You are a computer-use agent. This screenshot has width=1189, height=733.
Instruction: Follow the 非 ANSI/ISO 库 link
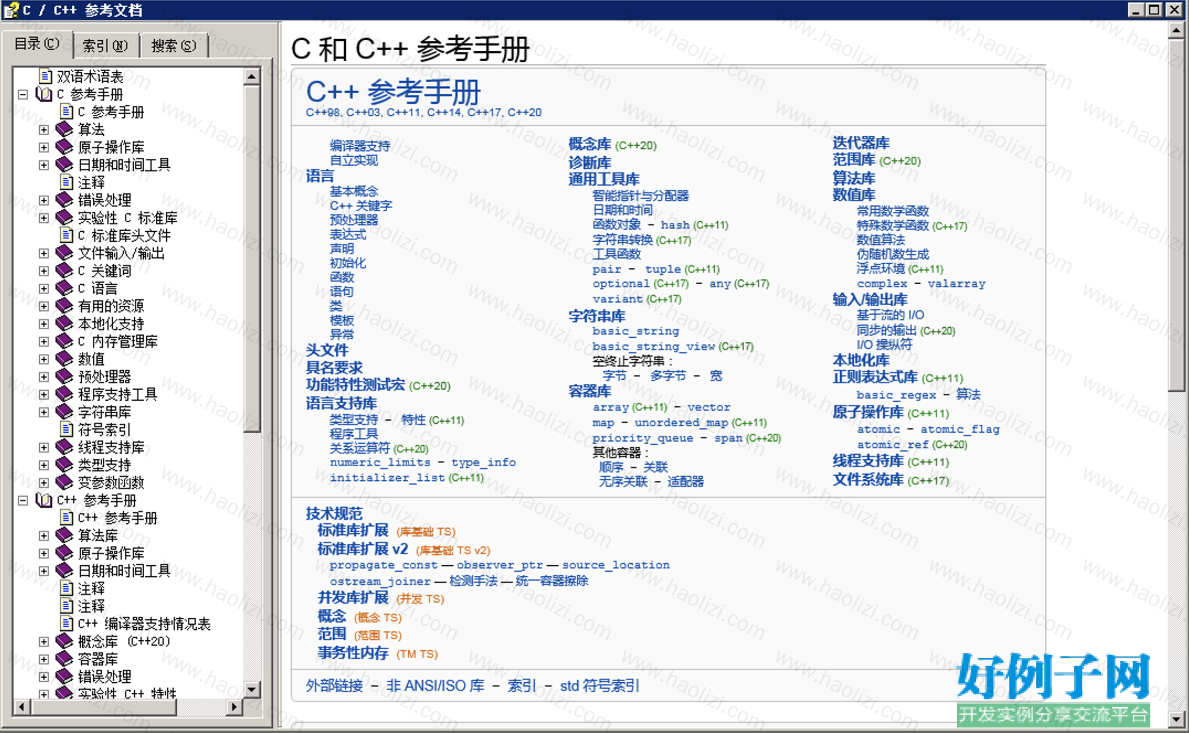[435, 686]
